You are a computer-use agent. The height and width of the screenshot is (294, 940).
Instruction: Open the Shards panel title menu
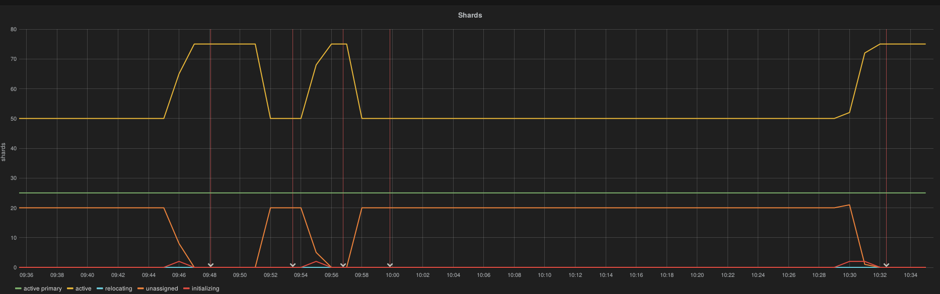(470, 15)
